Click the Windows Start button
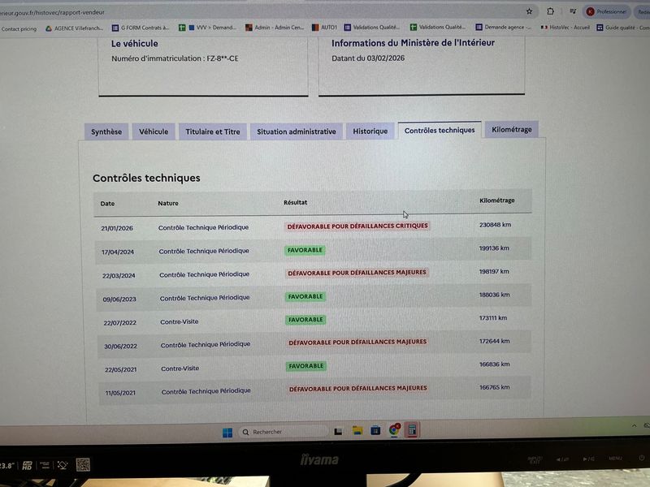Image resolution: width=650 pixels, height=487 pixels. [x=226, y=431]
